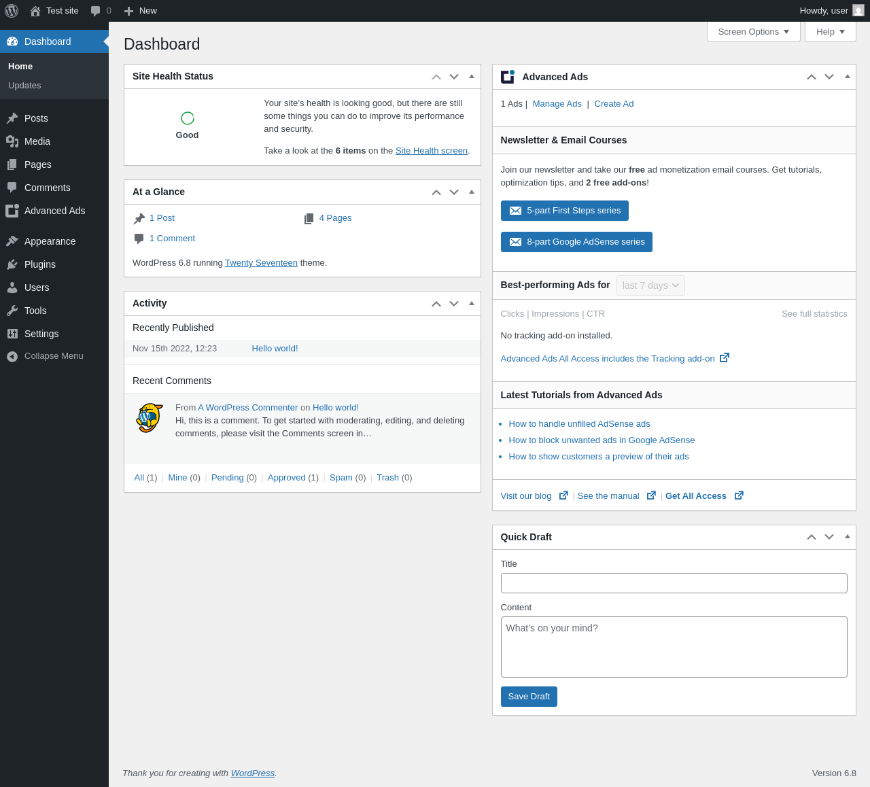This screenshot has width=870, height=787.
Task: Click the Collapse Menu arrow icon
Action: pyautogui.click(x=12, y=356)
